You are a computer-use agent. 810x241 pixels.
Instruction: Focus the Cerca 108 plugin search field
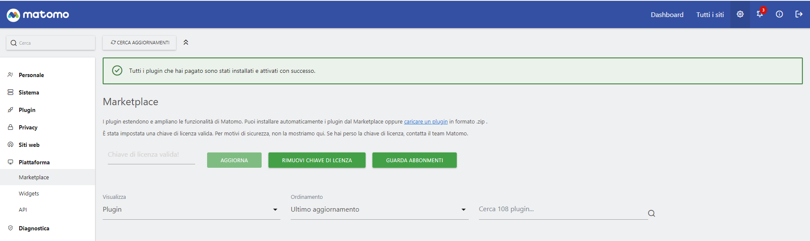[x=563, y=209]
